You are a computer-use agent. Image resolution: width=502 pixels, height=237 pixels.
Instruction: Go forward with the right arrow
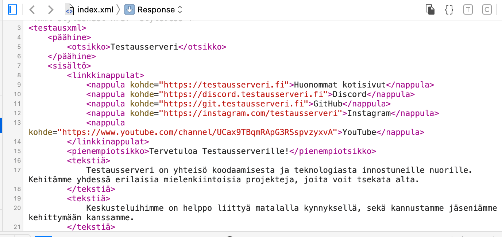click(x=51, y=9)
